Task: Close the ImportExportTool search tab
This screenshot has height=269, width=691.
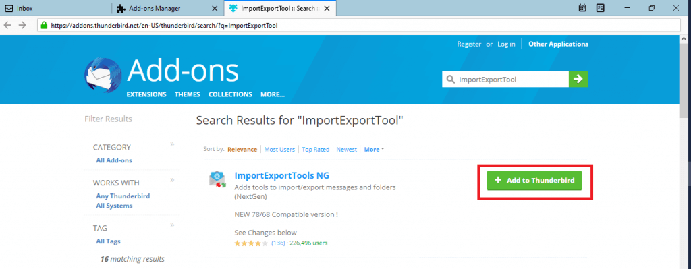Action: click(x=327, y=8)
